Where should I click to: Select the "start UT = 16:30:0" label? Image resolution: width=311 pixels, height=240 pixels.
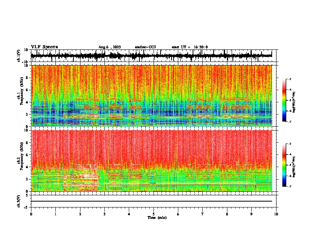click(190, 47)
